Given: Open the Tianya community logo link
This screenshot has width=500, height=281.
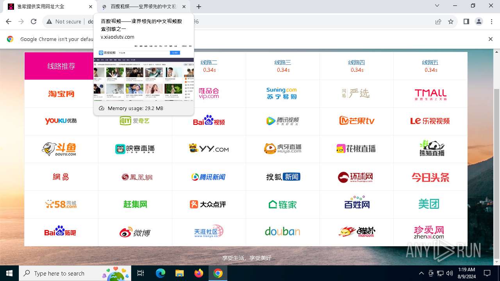Looking at the screenshot, I should [x=209, y=232].
